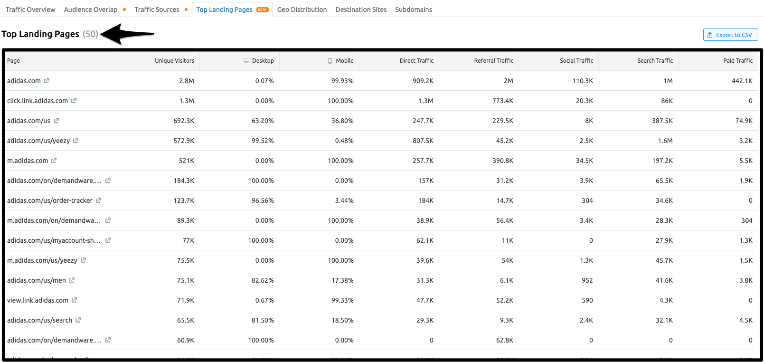Open external link icon for adidas.com/us/yeezy

coord(75,141)
